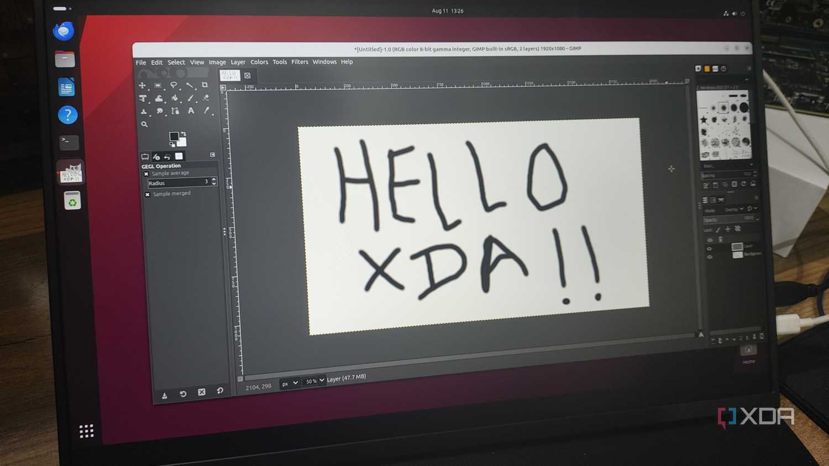
Task: Launch LibreOffice Writer from the dock
Action: point(66,87)
